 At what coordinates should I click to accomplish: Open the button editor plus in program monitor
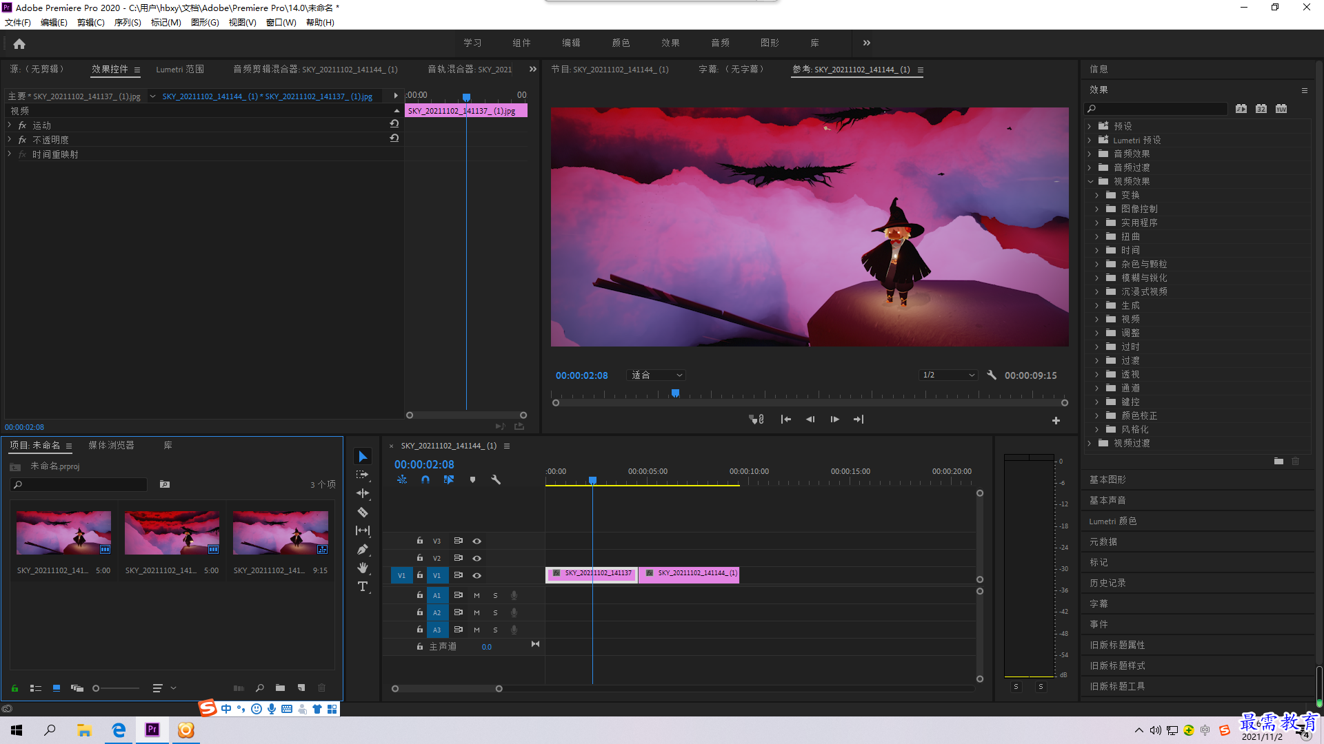1056,420
